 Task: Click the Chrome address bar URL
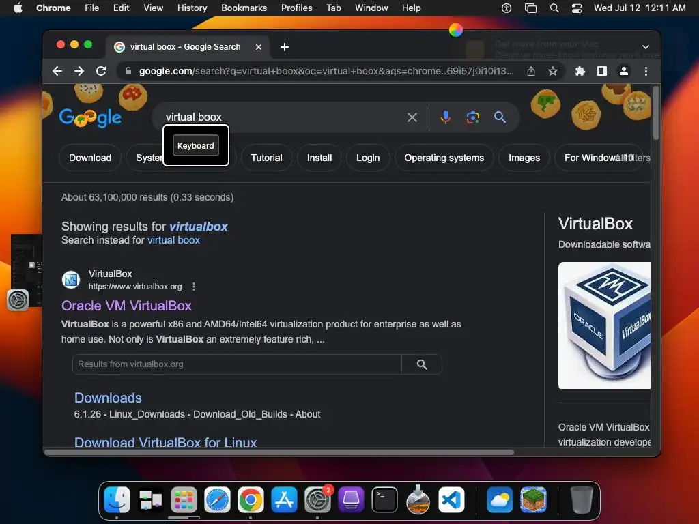tap(326, 71)
